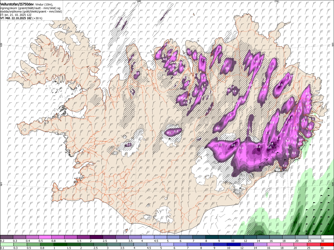
Task: Pick upper scale swatch starting at 0.2
Action: point(7,237)
